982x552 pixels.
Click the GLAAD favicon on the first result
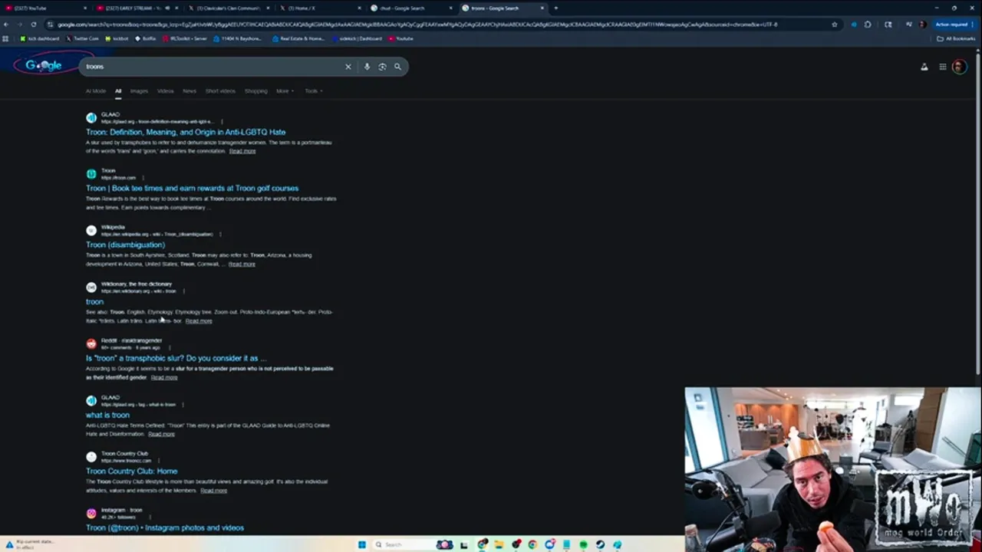(x=91, y=117)
